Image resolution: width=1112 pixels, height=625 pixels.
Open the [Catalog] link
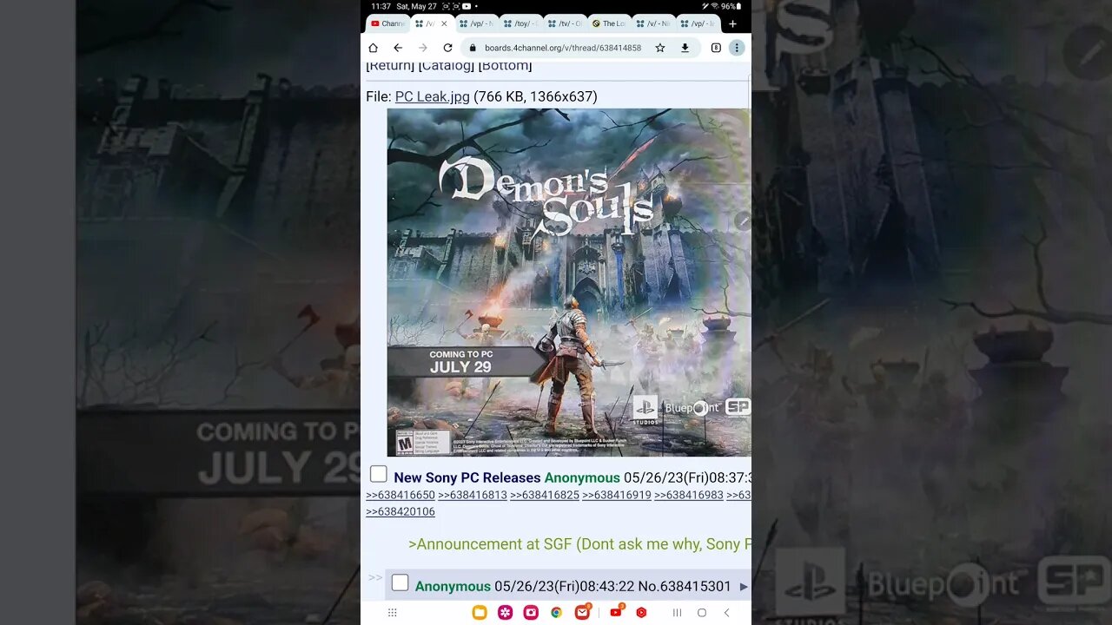tap(446, 66)
